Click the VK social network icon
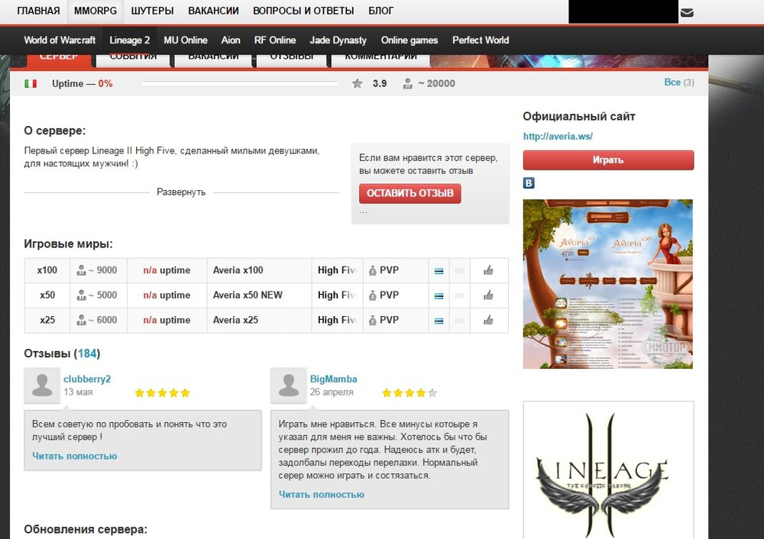Viewport: 764px width, 539px height. pos(528,183)
